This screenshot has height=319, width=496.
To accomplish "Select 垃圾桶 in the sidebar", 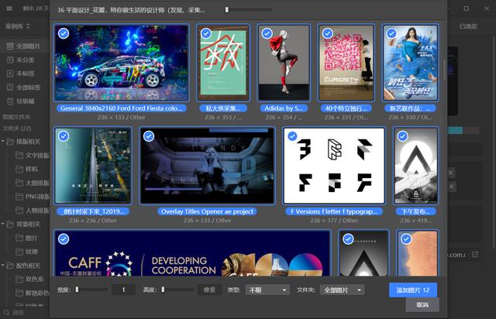I will pyautogui.click(x=25, y=101).
